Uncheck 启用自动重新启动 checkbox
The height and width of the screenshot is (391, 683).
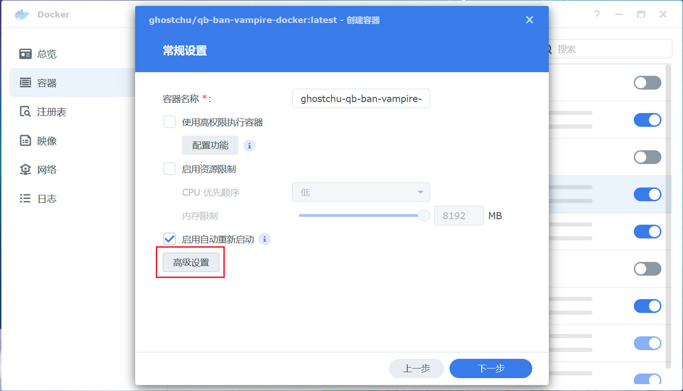[170, 239]
